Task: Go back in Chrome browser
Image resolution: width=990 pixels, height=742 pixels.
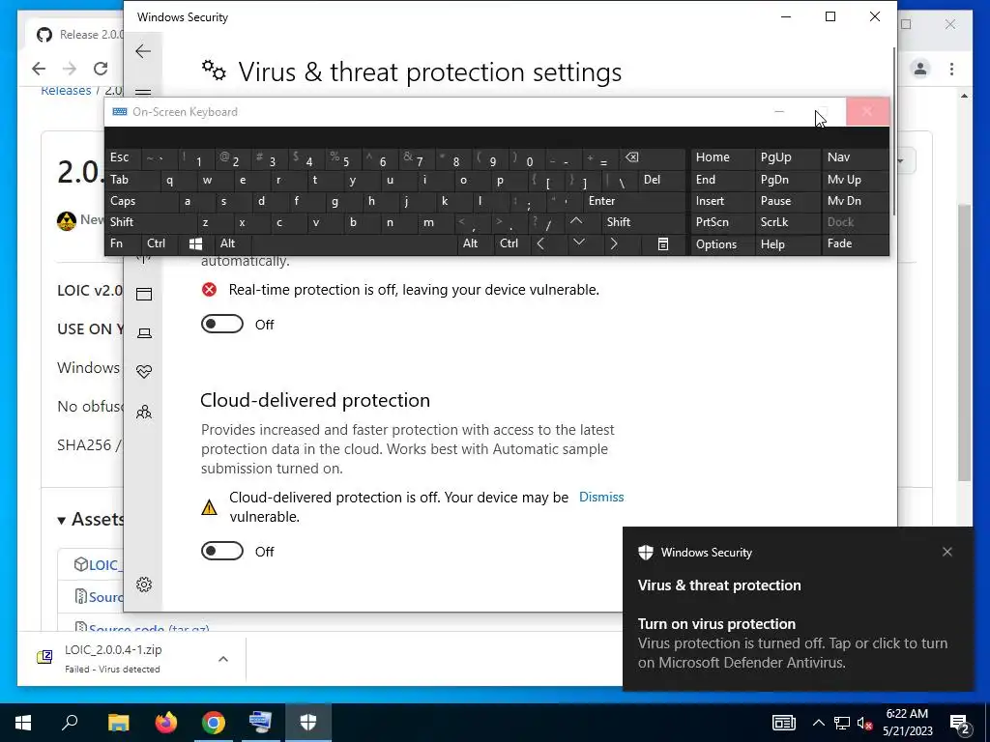Action: click(x=39, y=69)
